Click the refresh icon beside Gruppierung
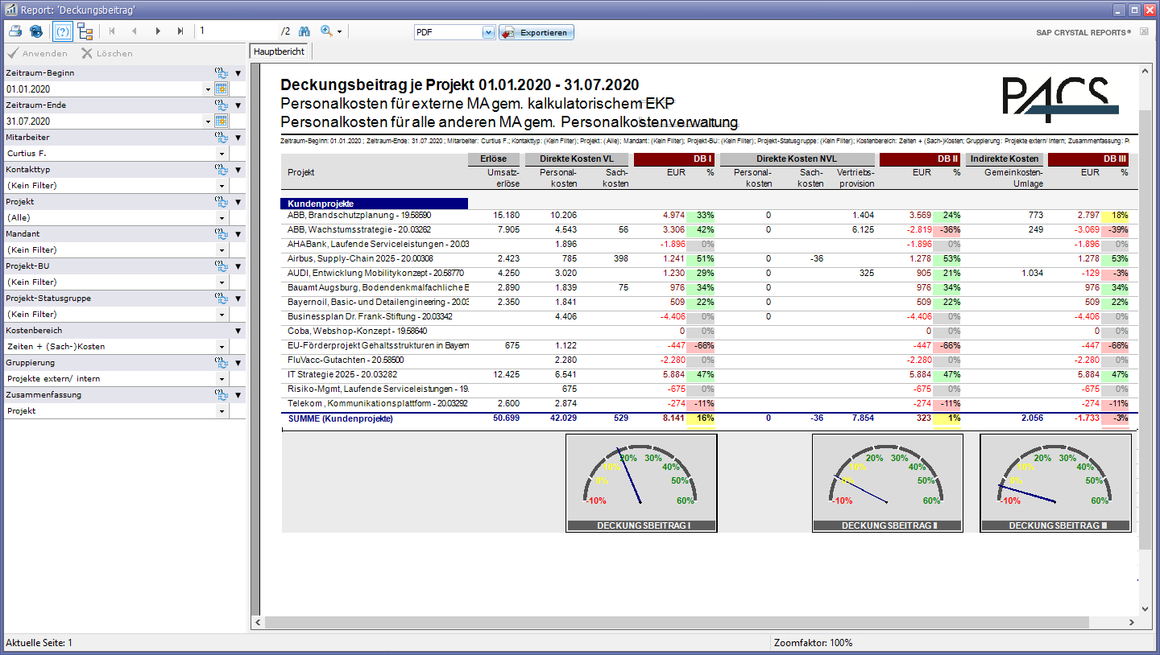The image size is (1160, 655). click(221, 362)
